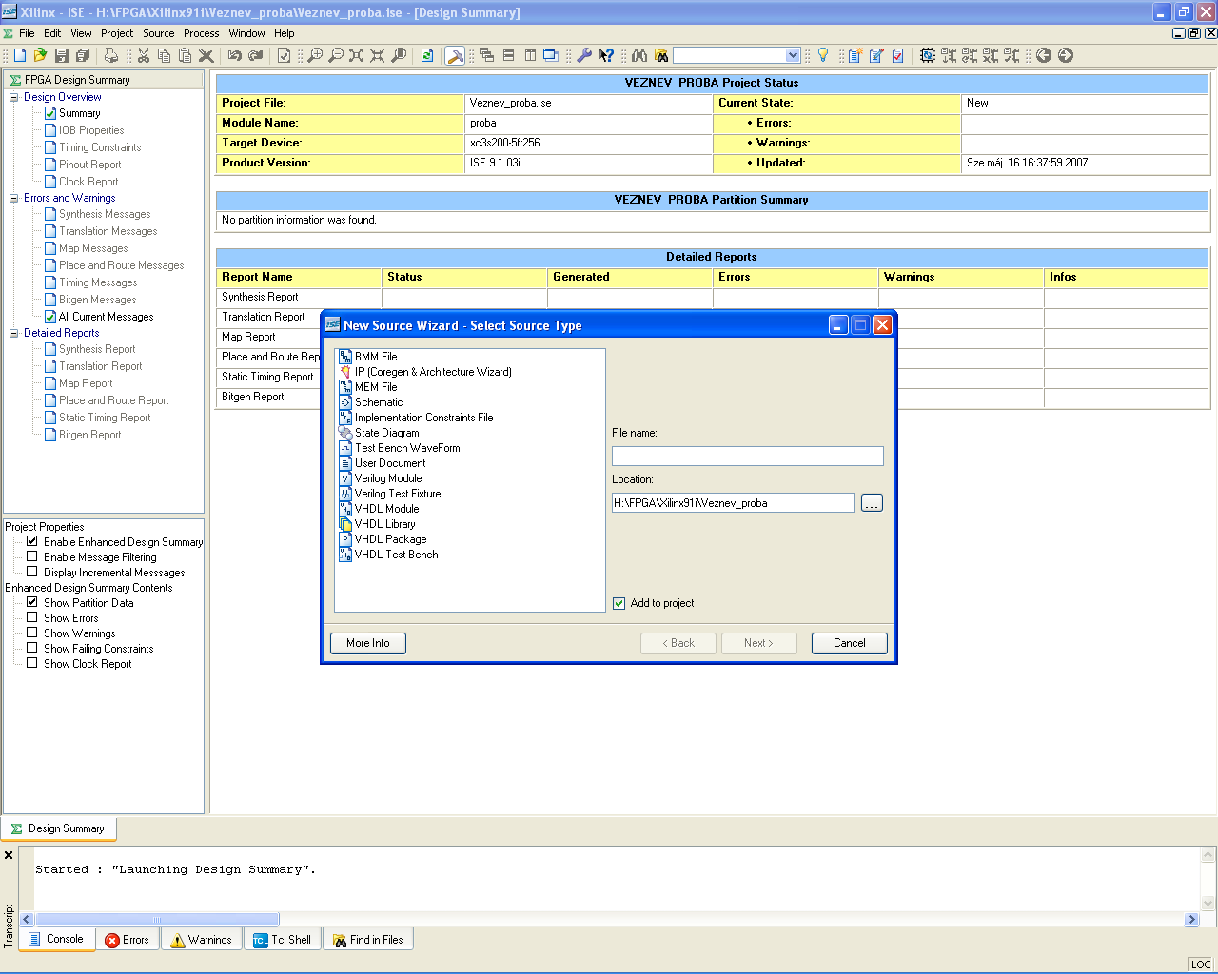
Task: Check Show Failing Constraints option
Action: coord(32,648)
